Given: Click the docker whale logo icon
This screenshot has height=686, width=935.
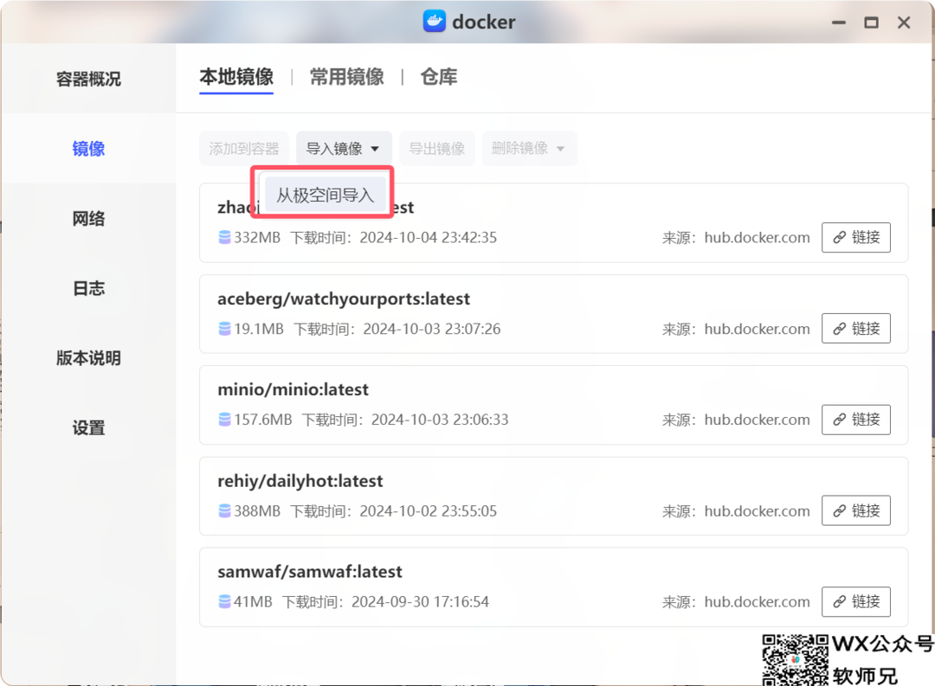Looking at the screenshot, I should pyautogui.click(x=434, y=22).
